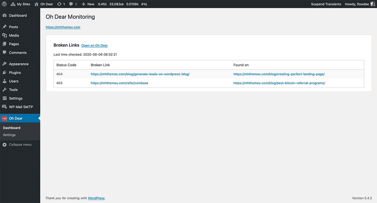
Task: Click the Found on column header
Action: tap(241, 65)
